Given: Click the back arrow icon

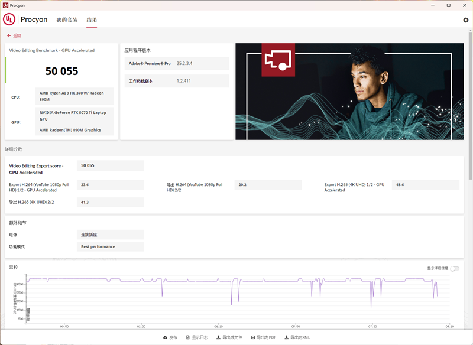Looking at the screenshot, I should click(9, 35).
